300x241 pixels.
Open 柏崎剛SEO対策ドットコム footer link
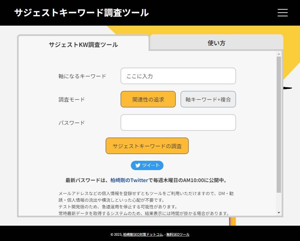(143, 234)
